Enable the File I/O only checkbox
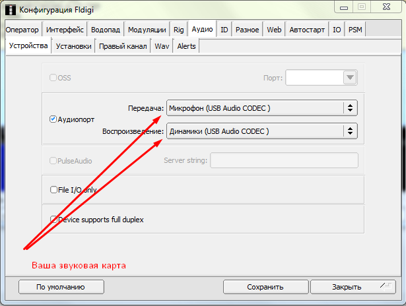Viewport: 406px width, 306px height. (54, 190)
